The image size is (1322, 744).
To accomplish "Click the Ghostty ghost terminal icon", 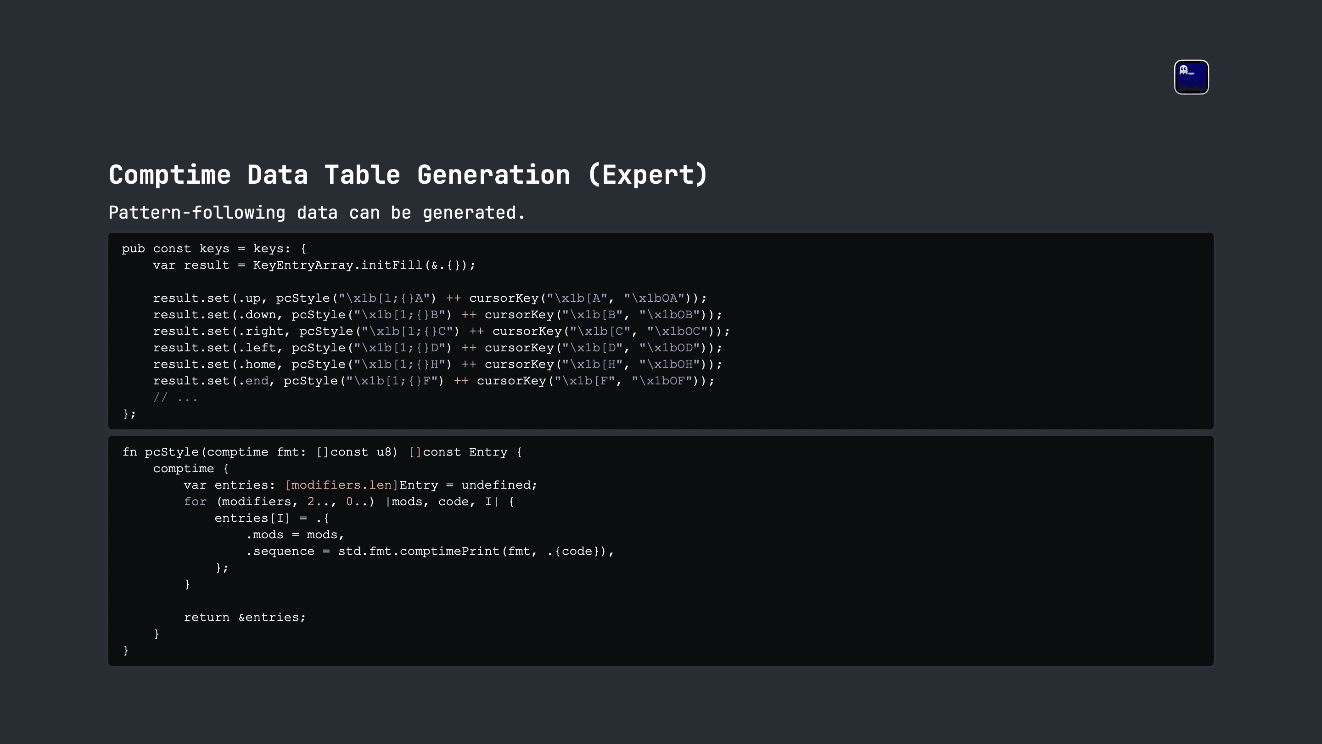I will [1191, 77].
